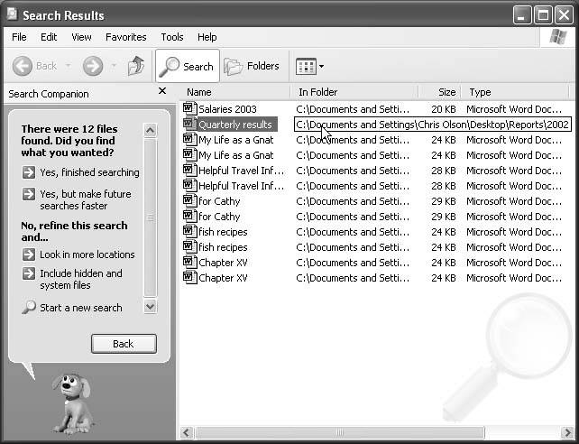Screen dimensions: 579x444
Task: Open Forward button history dropdown arrow
Action: [x=114, y=66]
